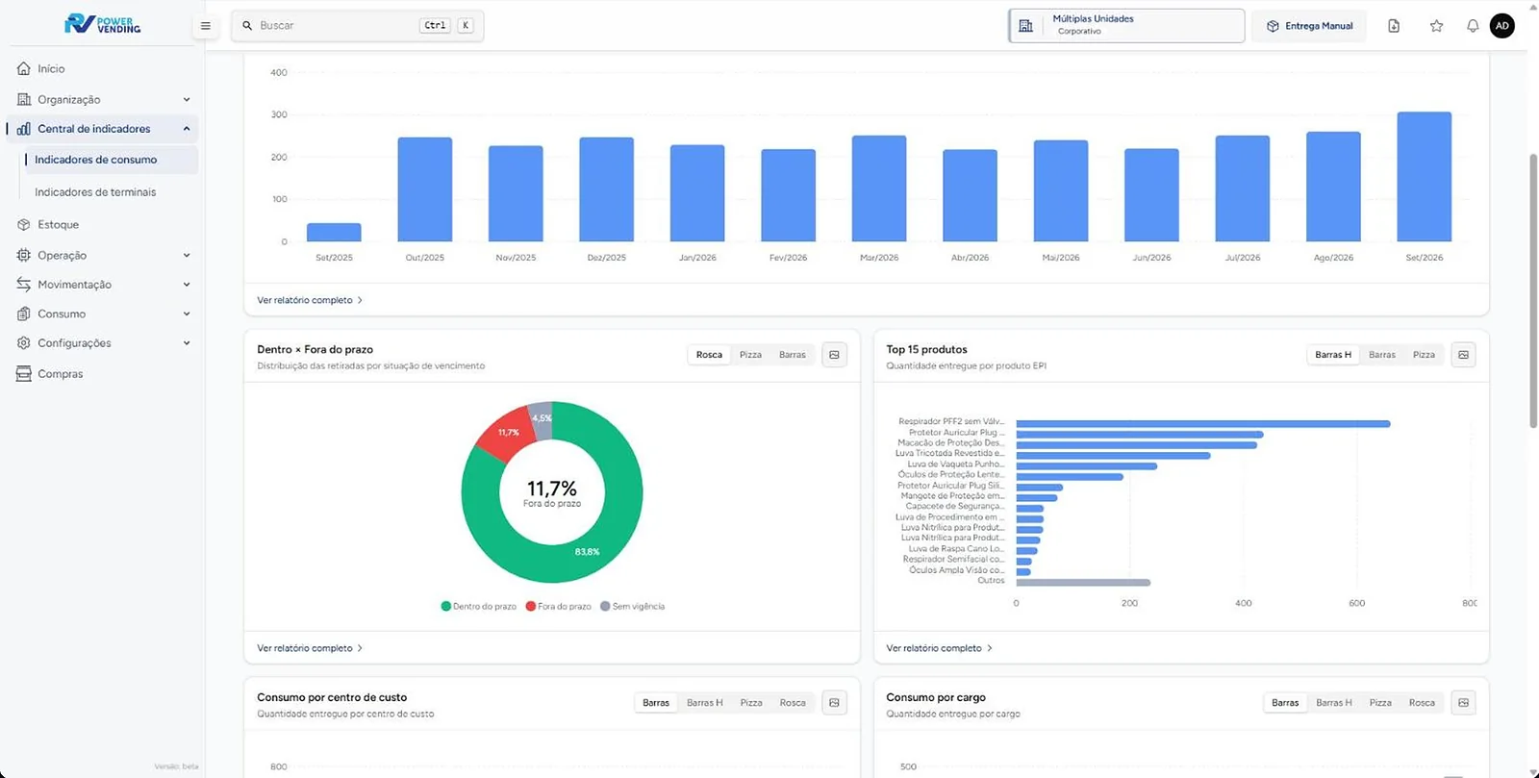Click the page vertical scrollbar thumb
Screen dimensions: 1539x778
pyautogui.click(x=1533, y=289)
